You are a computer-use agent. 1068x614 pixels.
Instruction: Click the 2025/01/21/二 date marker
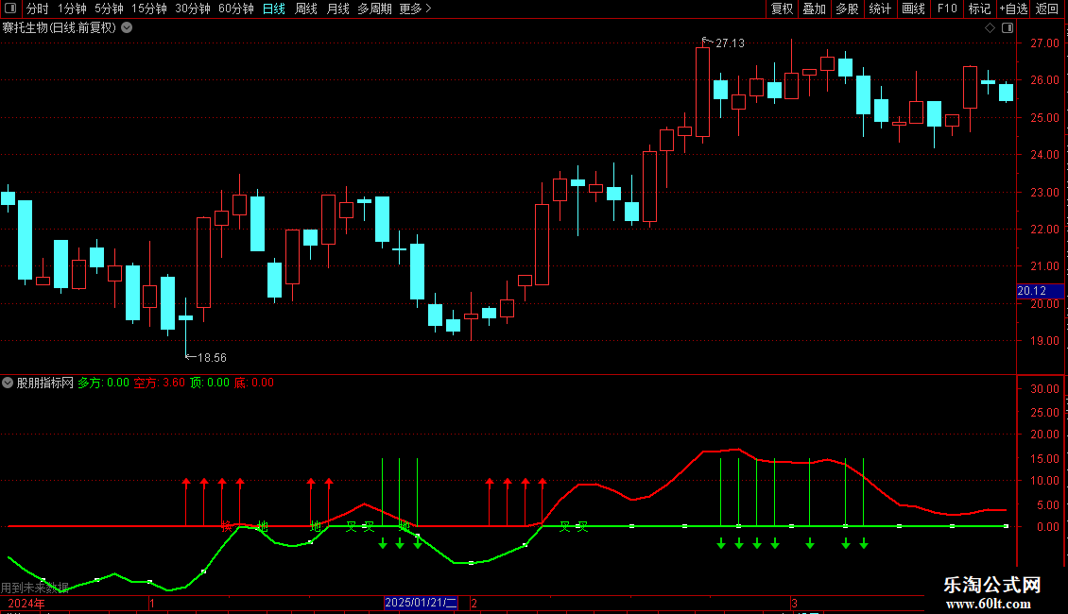(x=421, y=603)
